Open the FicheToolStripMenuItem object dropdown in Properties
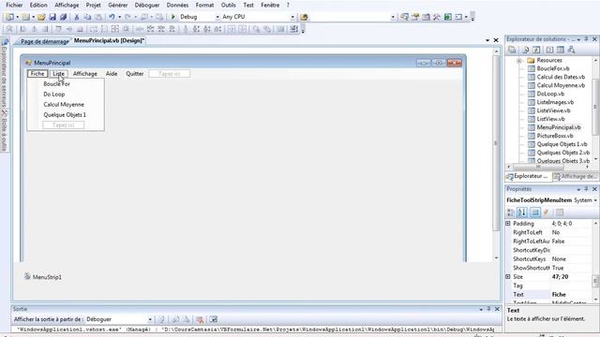Image resolution: width=600 pixels, height=337 pixels. pos(595,200)
